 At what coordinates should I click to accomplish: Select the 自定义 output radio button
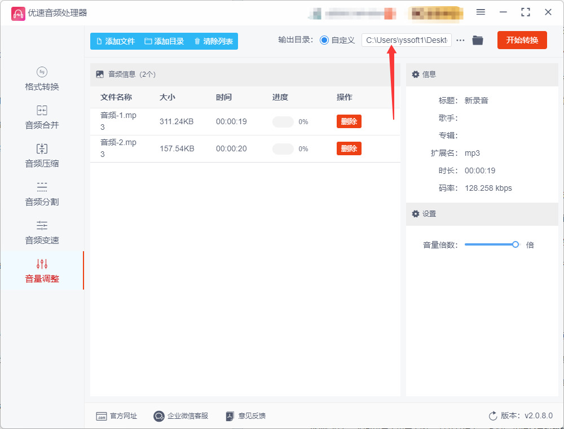click(324, 40)
